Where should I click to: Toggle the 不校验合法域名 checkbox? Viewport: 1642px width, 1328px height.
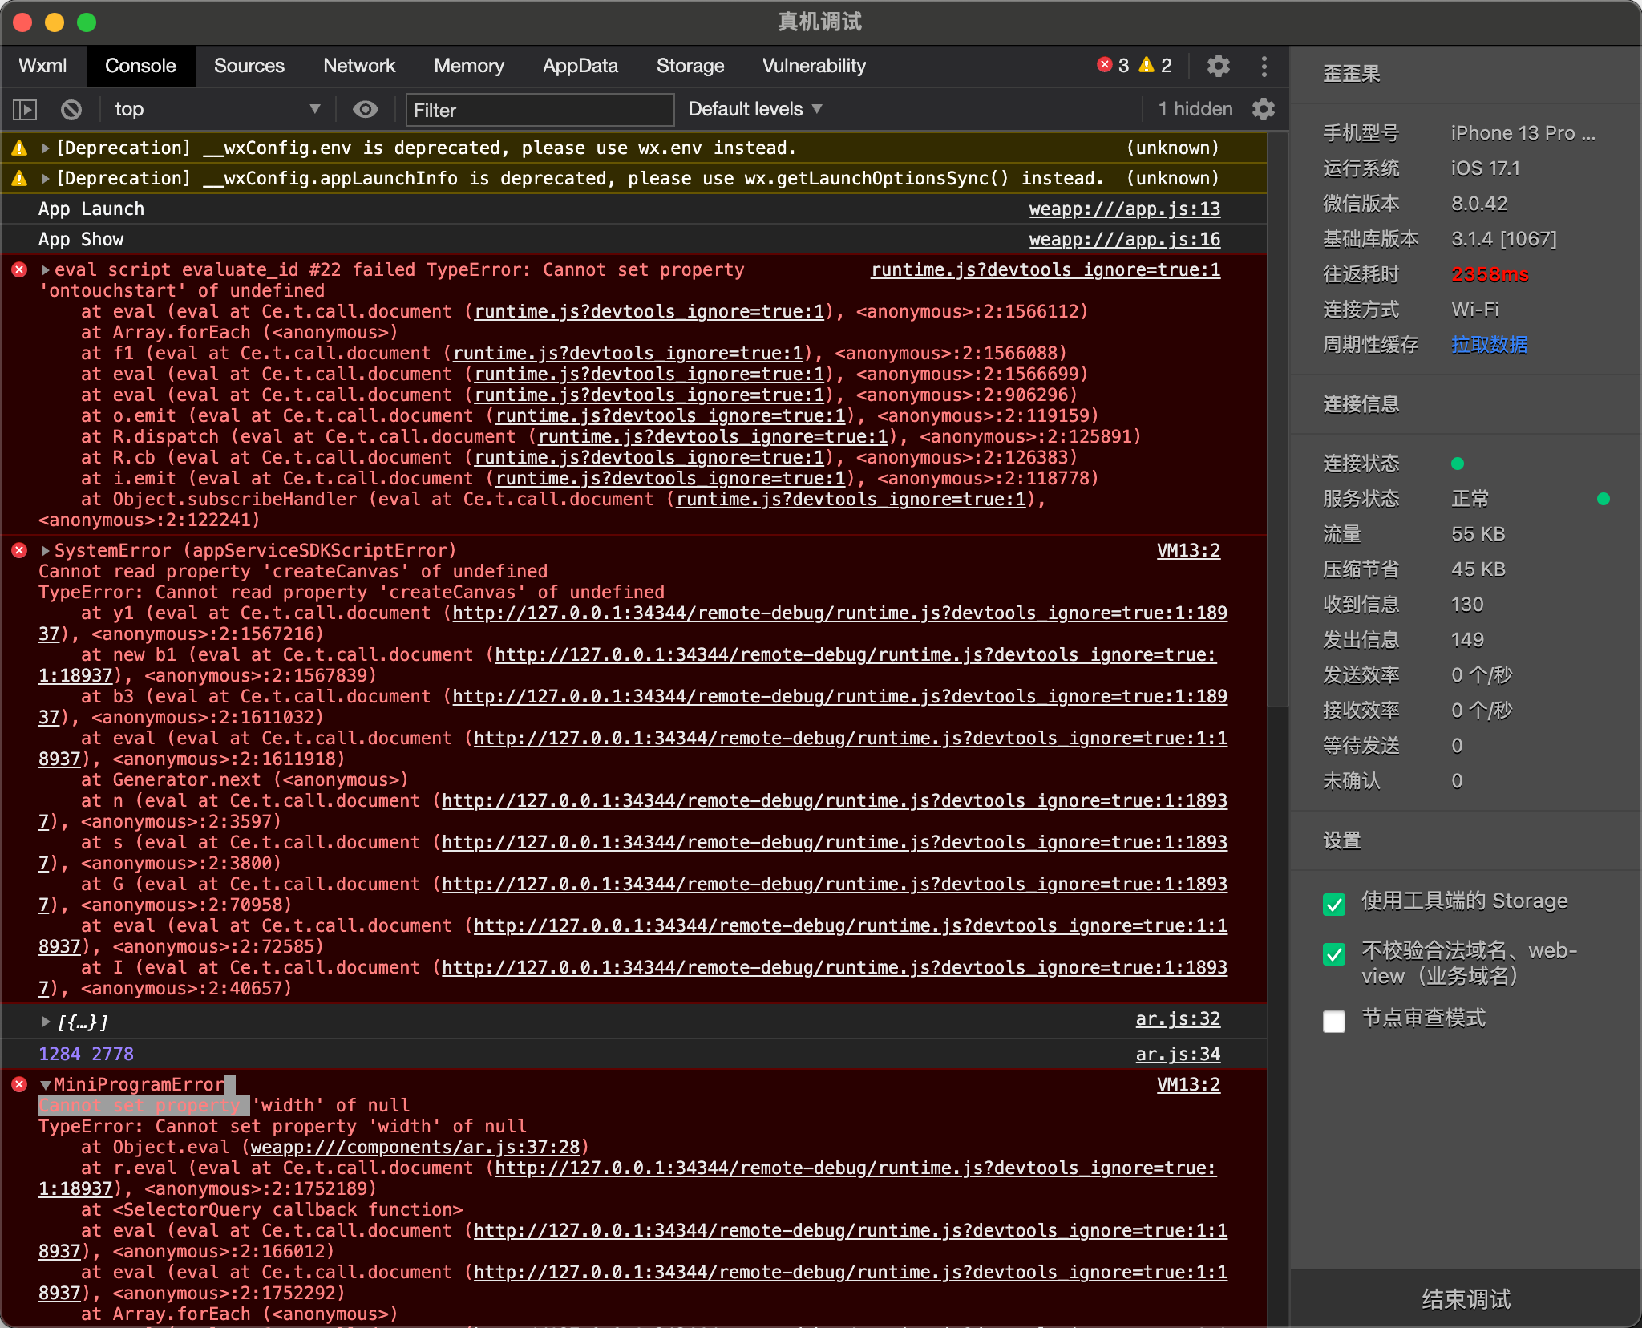[1334, 953]
